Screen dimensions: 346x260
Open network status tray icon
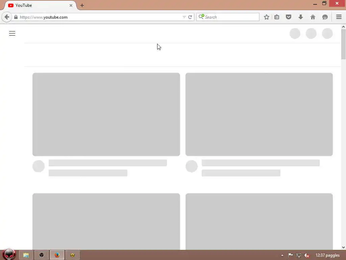coord(299,255)
